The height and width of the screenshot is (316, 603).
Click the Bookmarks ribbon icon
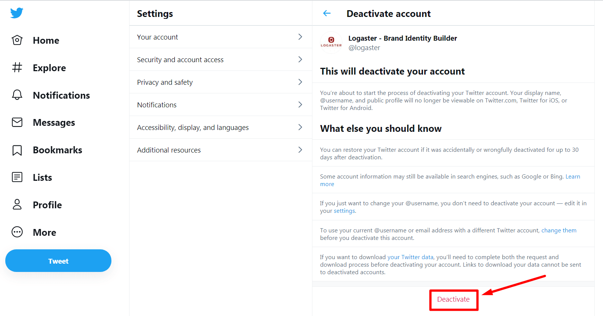click(17, 150)
